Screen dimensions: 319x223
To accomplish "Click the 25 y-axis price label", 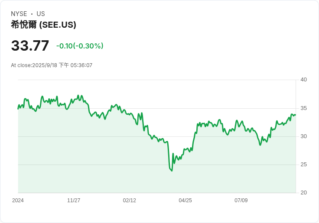I will coord(304,165).
